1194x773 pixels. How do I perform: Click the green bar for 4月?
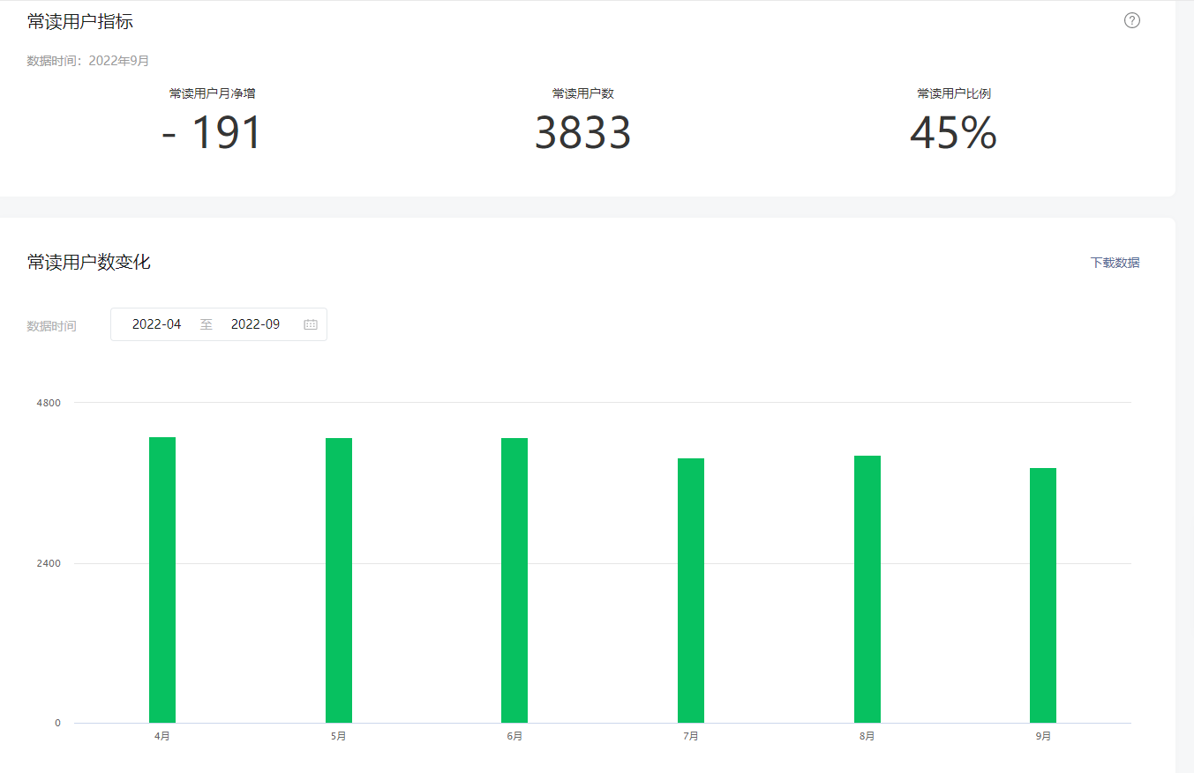click(x=162, y=580)
